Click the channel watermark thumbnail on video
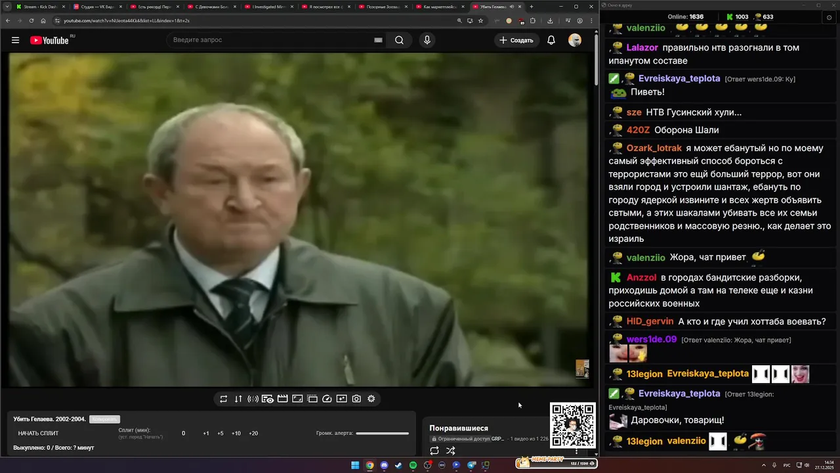The height and width of the screenshot is (473, 840). pyautogui.click(x=582, y=369)
